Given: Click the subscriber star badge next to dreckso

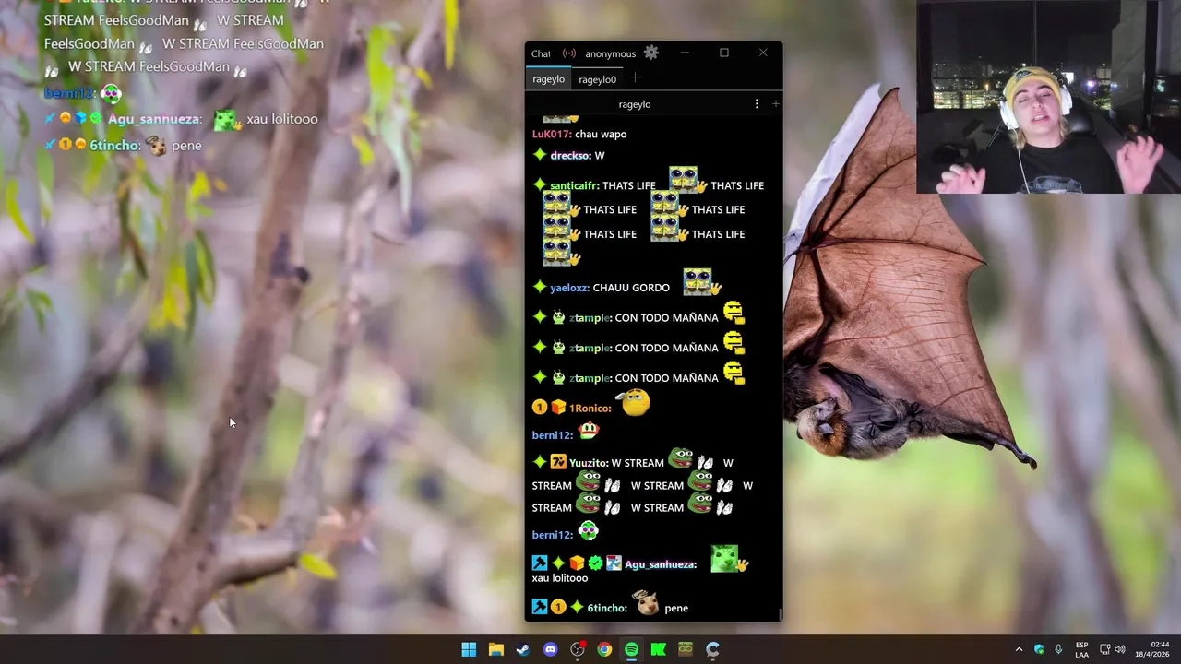Looking at the screenshot, I should click(540, 155).
